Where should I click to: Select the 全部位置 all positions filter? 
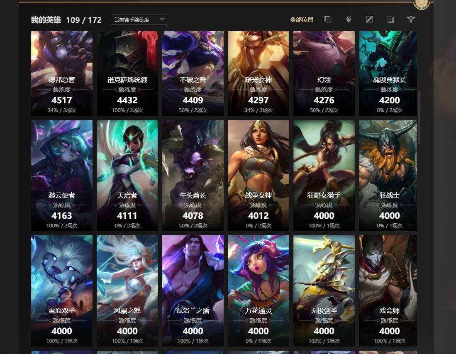pyautogui.click(x=302, y=20)
